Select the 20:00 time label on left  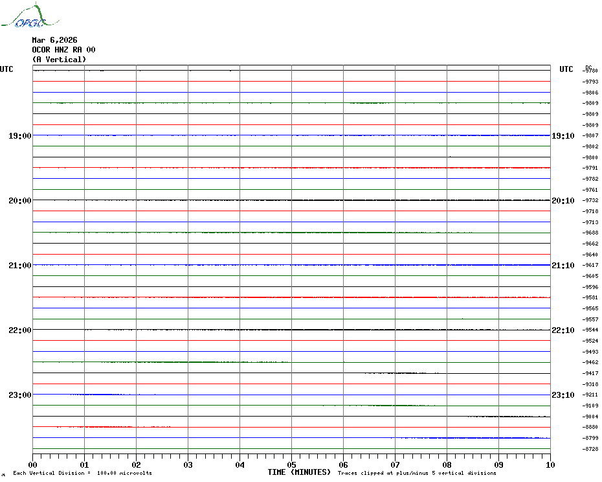click(x=19, y=201)
